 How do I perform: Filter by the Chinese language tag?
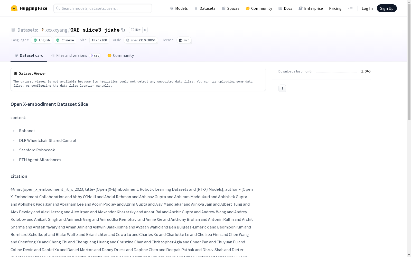pyautogui.click(x=65, y=40)
